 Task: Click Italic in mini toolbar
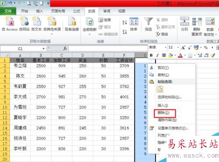point(157,55)
